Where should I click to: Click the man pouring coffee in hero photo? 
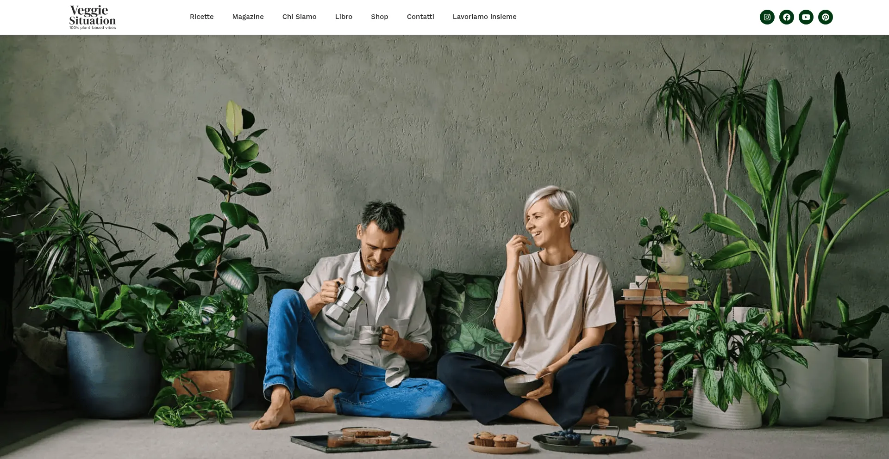tap(352, 314)
